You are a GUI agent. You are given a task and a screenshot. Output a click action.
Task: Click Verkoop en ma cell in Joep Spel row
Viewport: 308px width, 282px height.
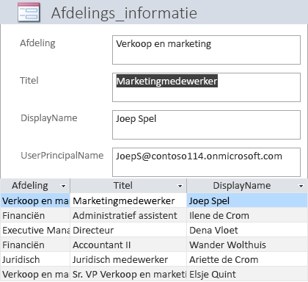click(35, 200)
